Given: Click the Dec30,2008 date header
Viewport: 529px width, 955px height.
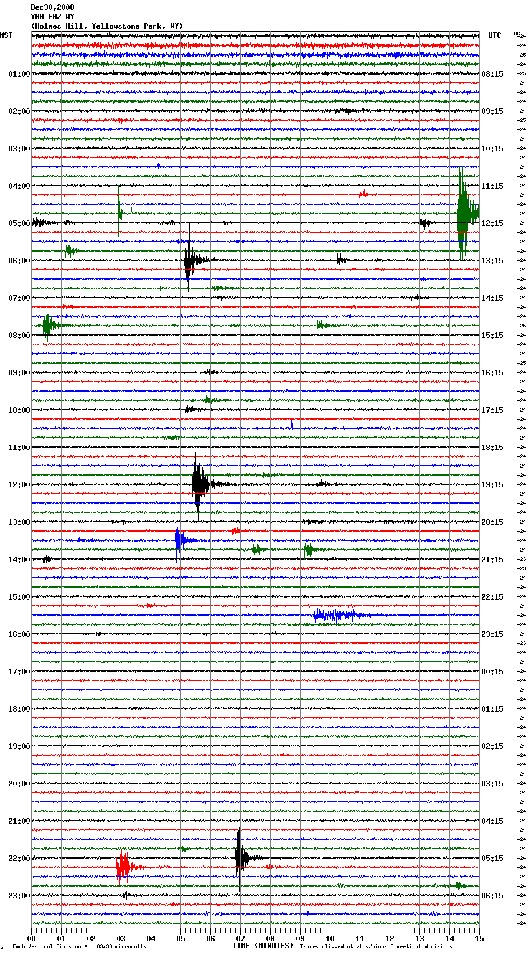Looking at the screenshot, I should pos(52,7).
